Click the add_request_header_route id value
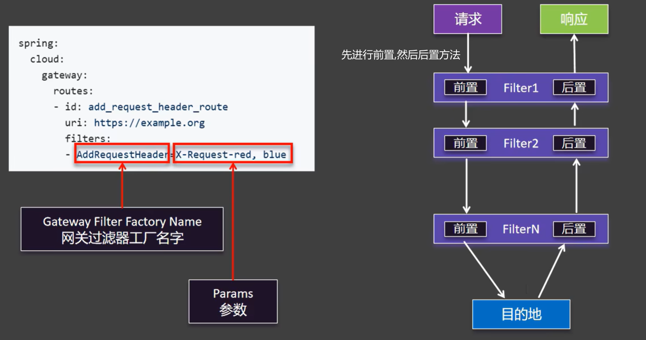Image resolution: width=646 pixels, height=340 pixels. coord(158,107)
